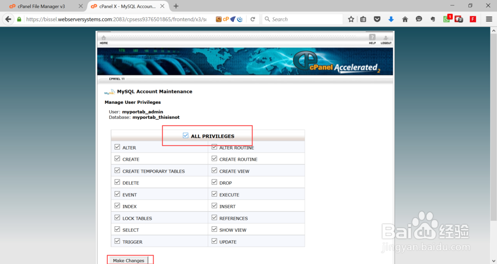The height and width of the screenshot is (264, 497).
Task: Toggle the LOCK TABLES checkbox
Action: (x=117, y=218)
